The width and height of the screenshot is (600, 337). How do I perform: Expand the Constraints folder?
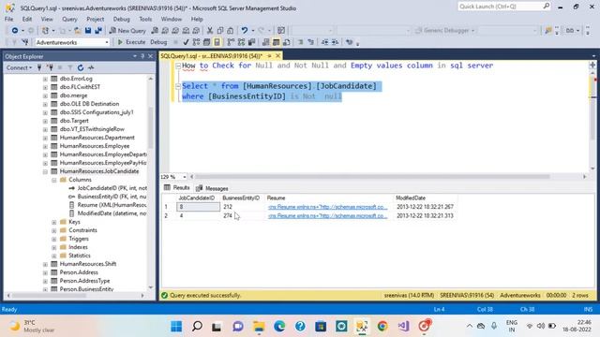coord(54,230)
